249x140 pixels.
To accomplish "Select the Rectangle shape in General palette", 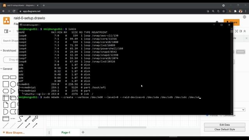I will 6,77.
